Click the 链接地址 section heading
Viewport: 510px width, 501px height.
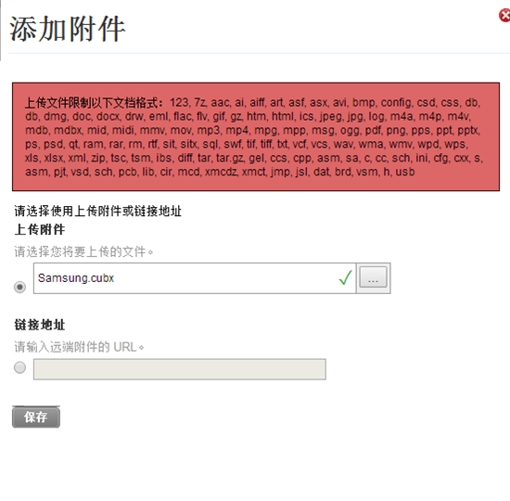pyautogui.click(x=40, y=325)
